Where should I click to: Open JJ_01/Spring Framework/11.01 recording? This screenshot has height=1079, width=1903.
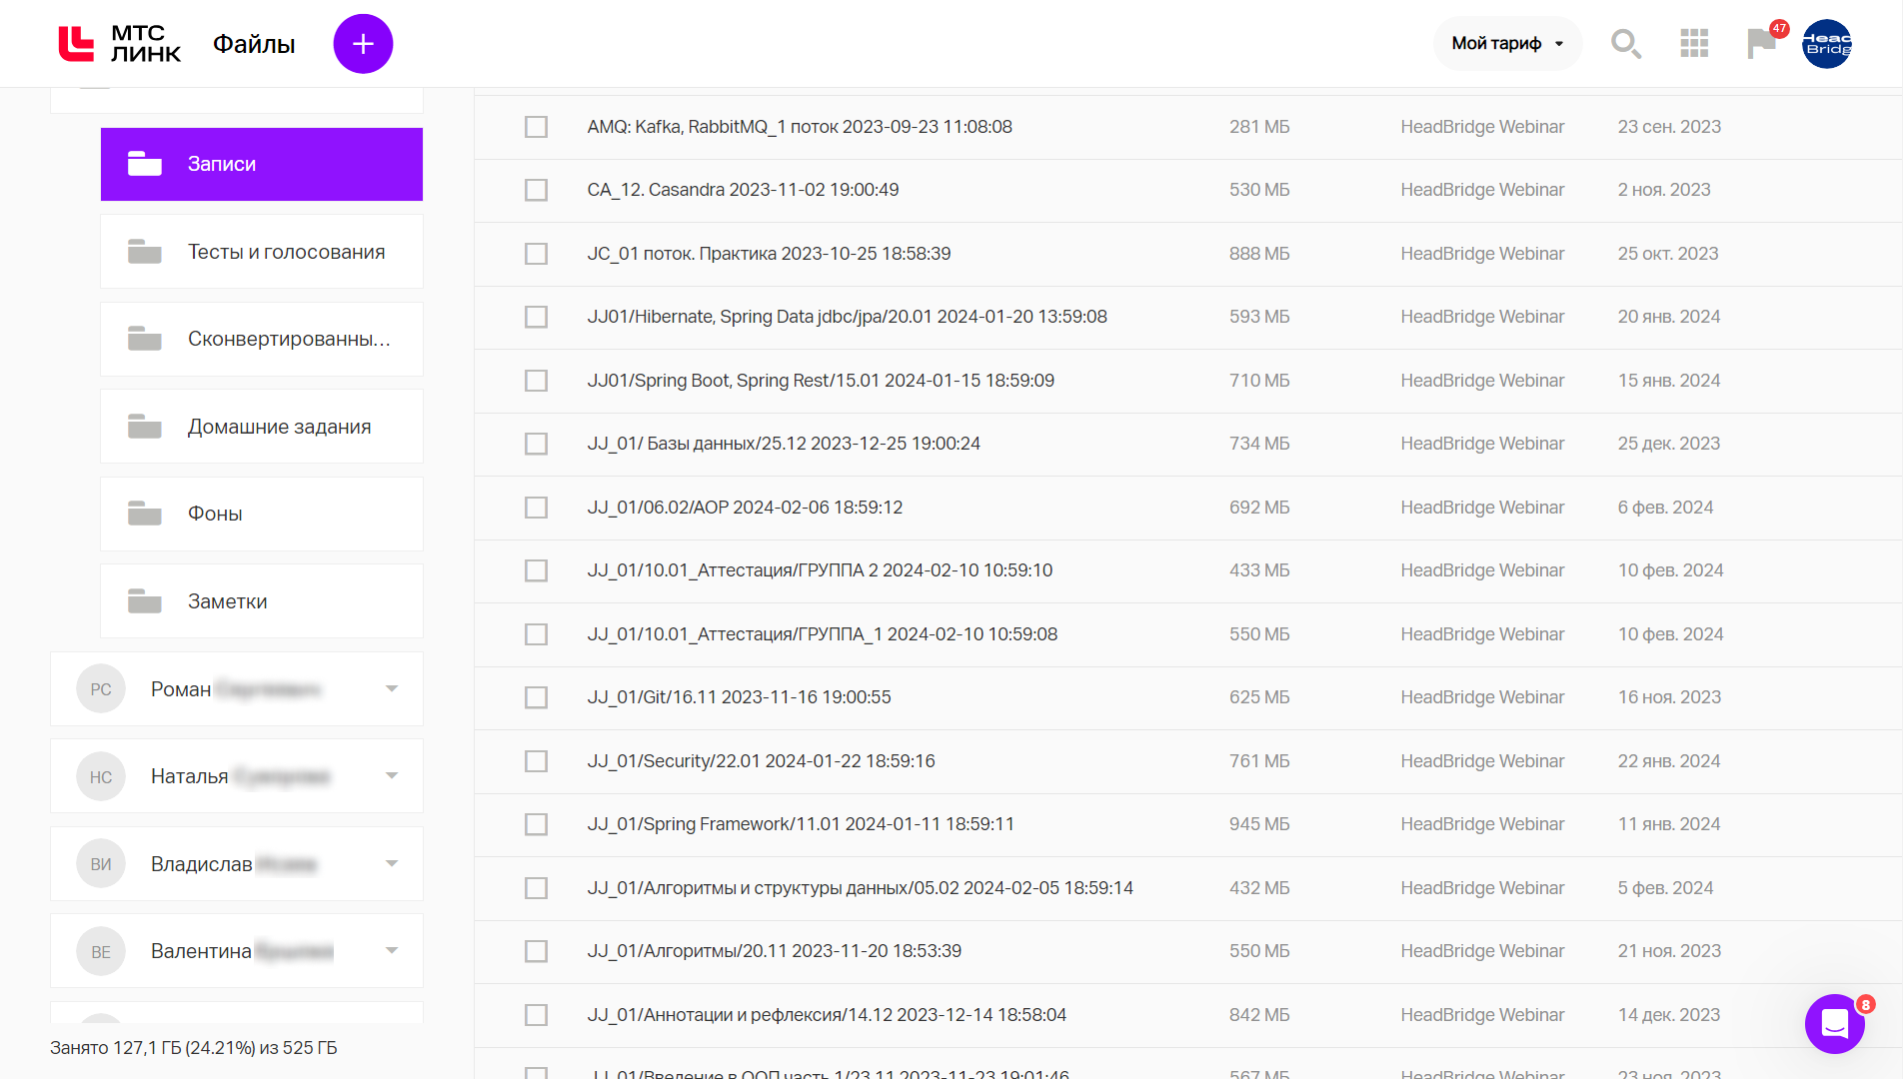(x=801, y=824)
